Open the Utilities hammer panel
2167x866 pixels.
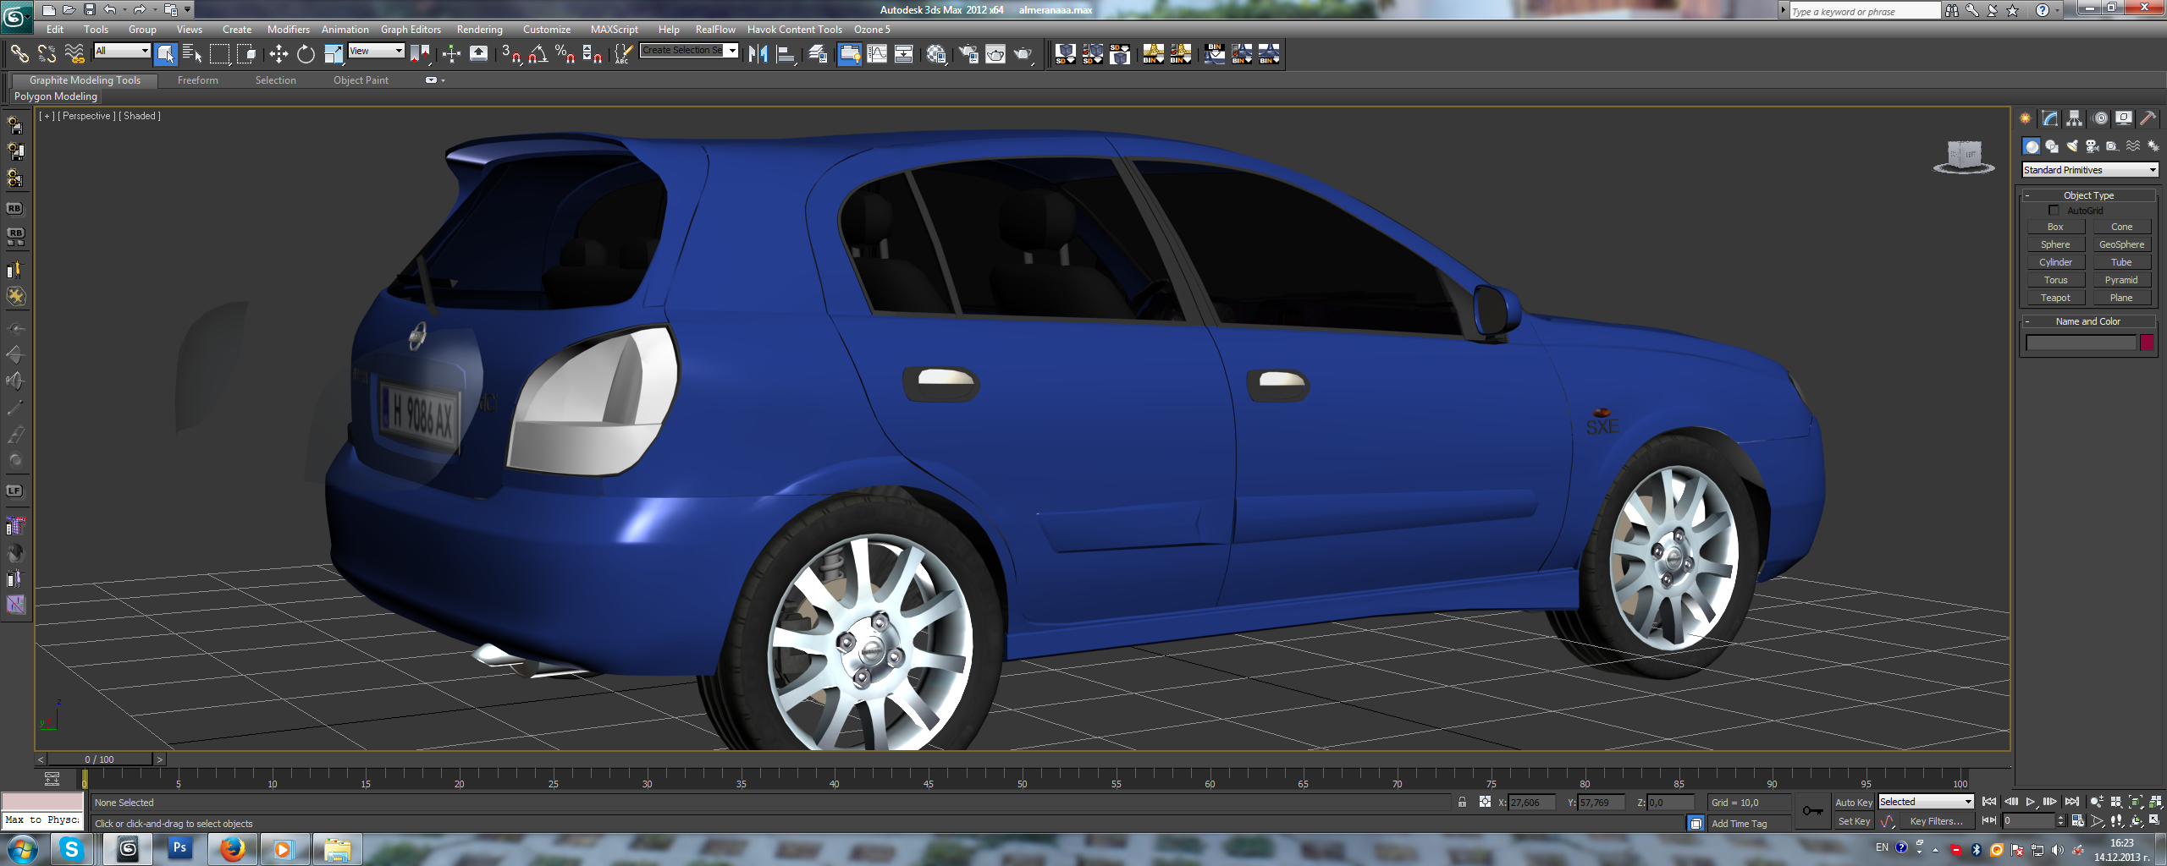(2148, 118)
